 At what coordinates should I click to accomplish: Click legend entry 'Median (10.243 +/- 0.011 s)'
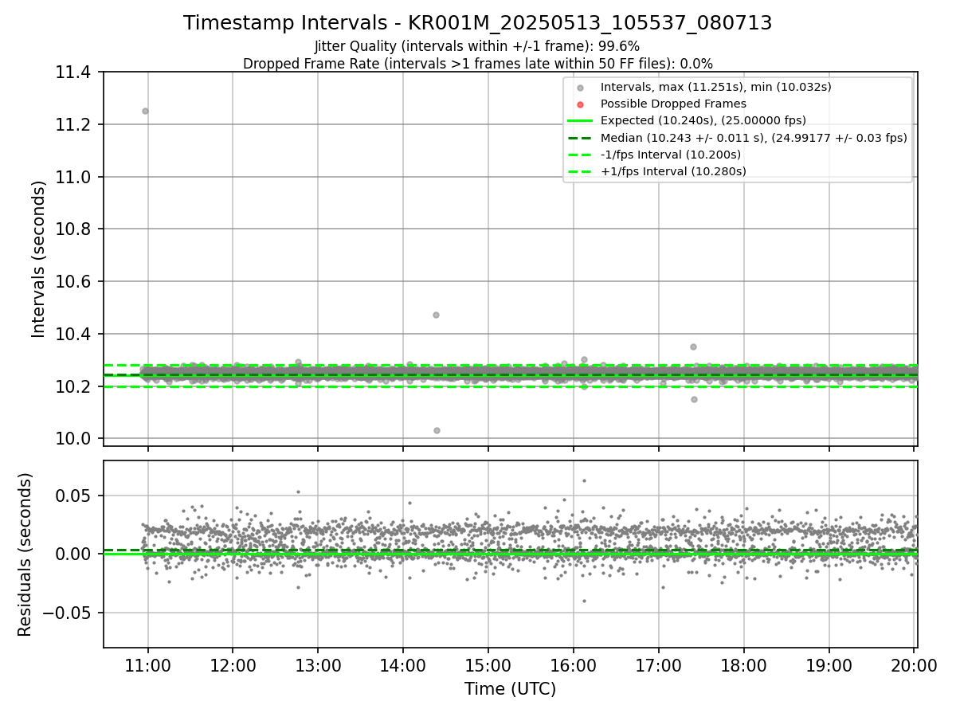click(754, 138)
